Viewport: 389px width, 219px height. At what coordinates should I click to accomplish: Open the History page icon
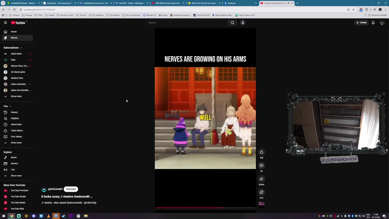5,112
